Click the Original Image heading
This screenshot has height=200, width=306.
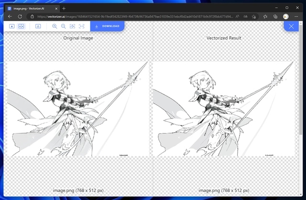click(78, 38)
